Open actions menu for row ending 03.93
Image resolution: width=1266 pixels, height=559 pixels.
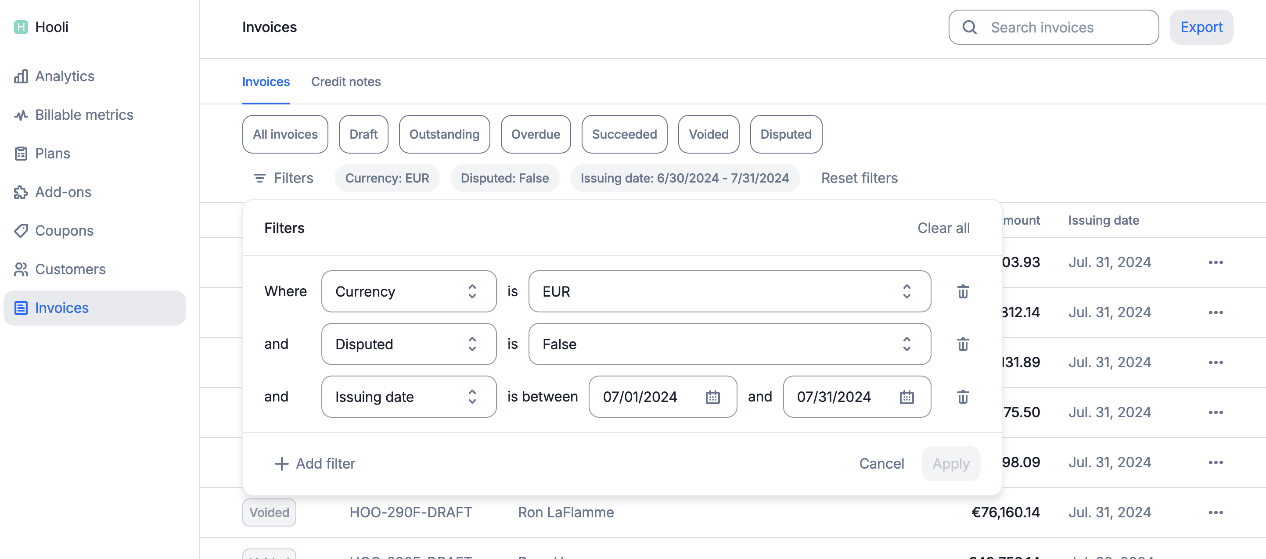(x=1216, y=262)
